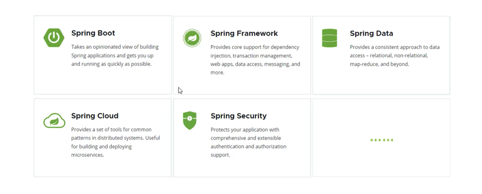Select the Spring Security description paragraph

pyautogui.click(x=248, y=142)
